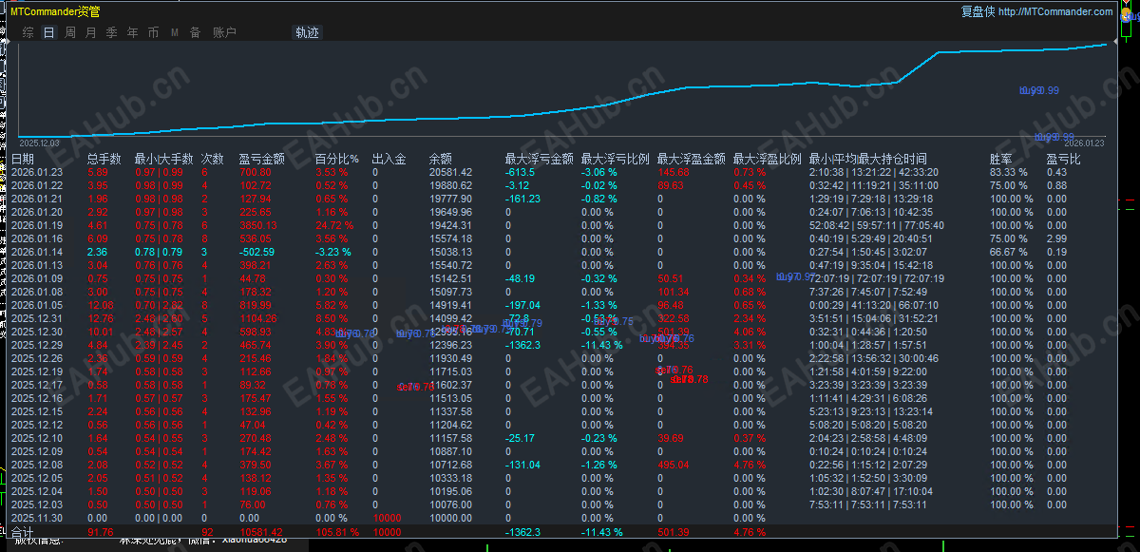Open the 月 monthly statistics view
1140x552 pixels.
[x=90, y=31]
